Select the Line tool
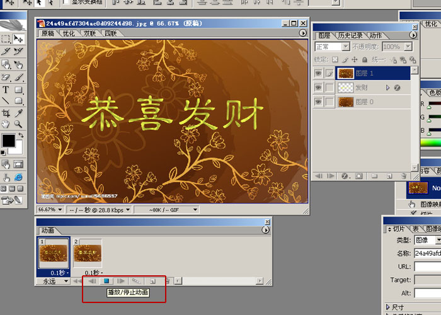Image resolution: width=441 pixels, height=315 pixels. [6, 100]
